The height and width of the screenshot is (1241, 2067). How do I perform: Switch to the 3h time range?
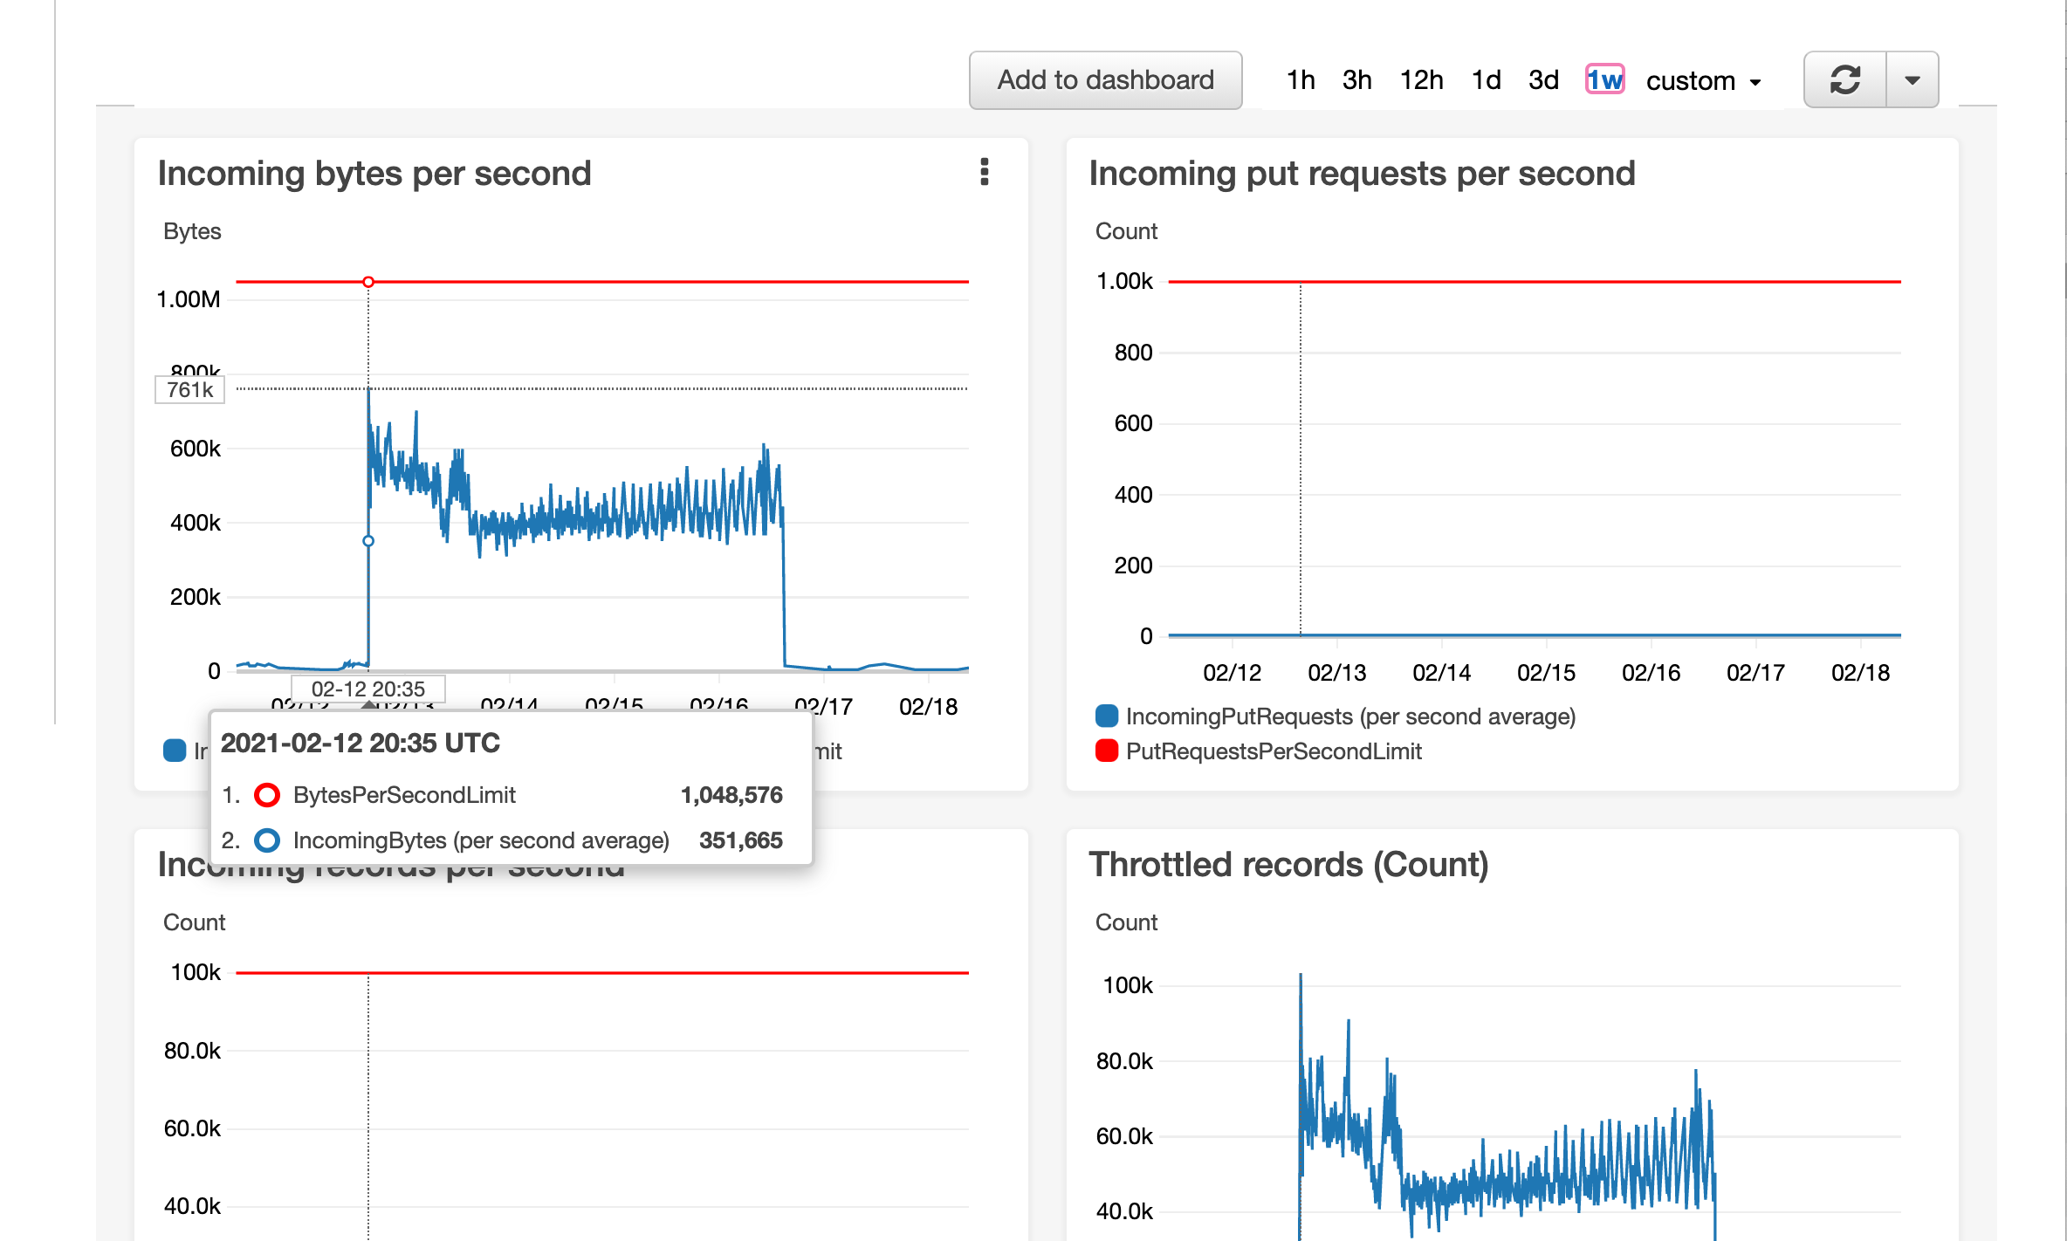1357,79
